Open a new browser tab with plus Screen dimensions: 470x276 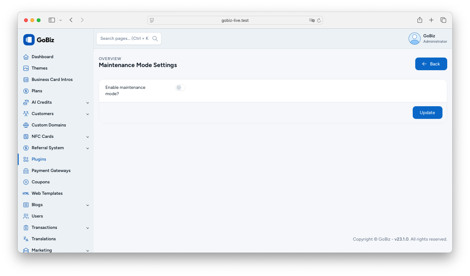coord(431,20)
